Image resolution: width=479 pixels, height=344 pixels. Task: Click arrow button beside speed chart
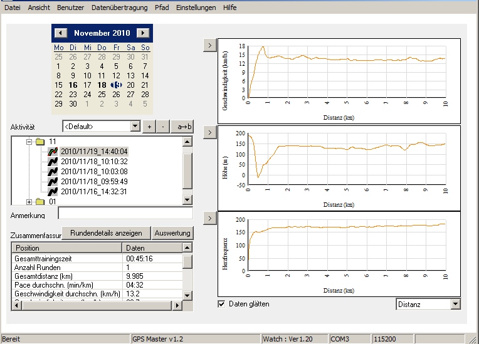click(209, 46)
